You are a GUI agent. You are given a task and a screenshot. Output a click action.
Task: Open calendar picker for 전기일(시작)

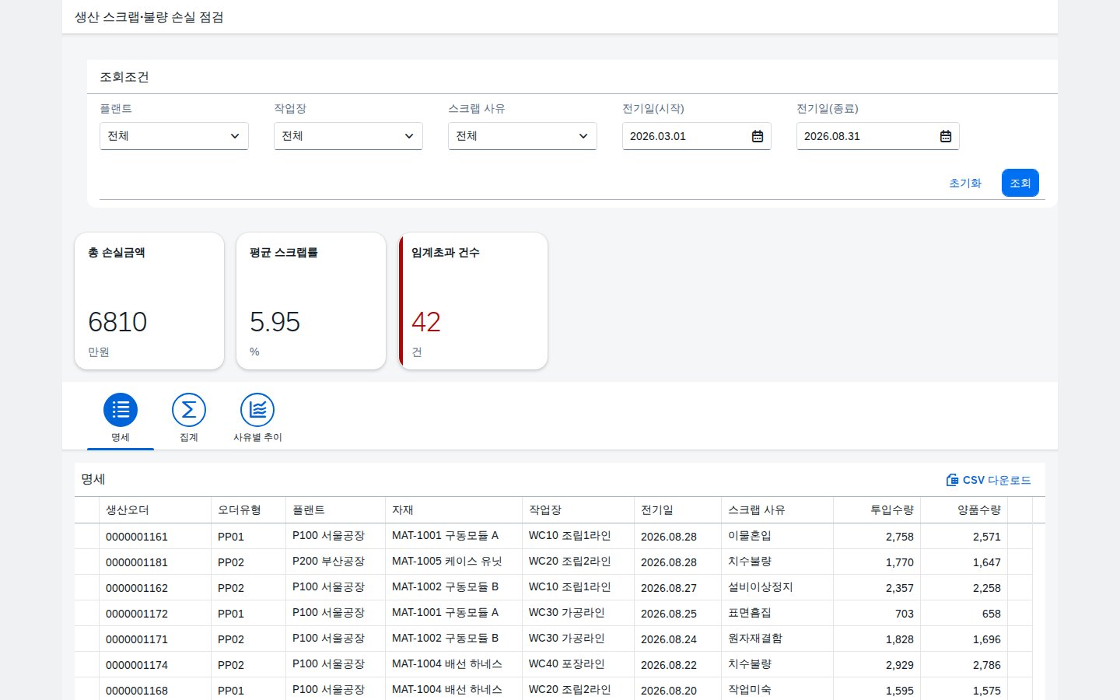758,136
